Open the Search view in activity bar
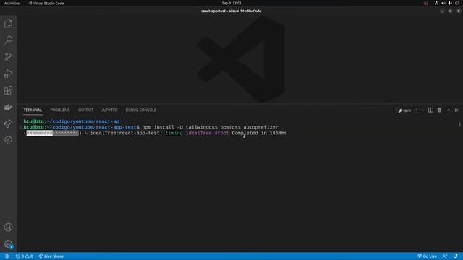The width and height of the screenshot is (463, 260). click(x=8, y=40)
